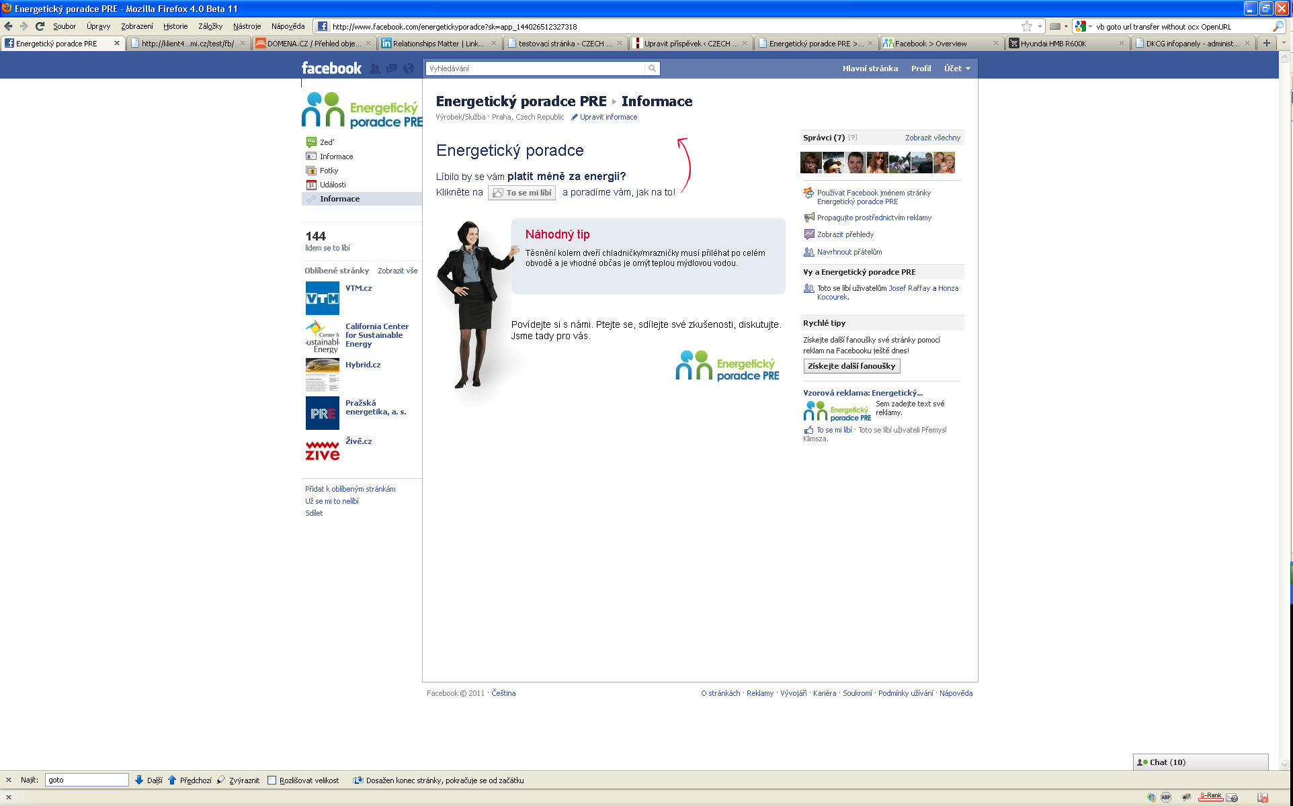Click the S-Rank status bar icon
Screen dimensions: 1293x806
coord(1211,796)
